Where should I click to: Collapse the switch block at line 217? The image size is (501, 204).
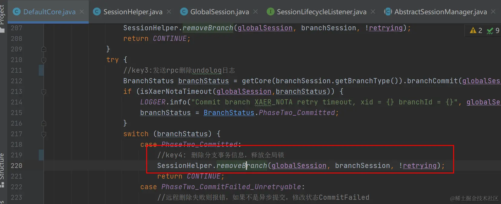click(x=44, y=134)
